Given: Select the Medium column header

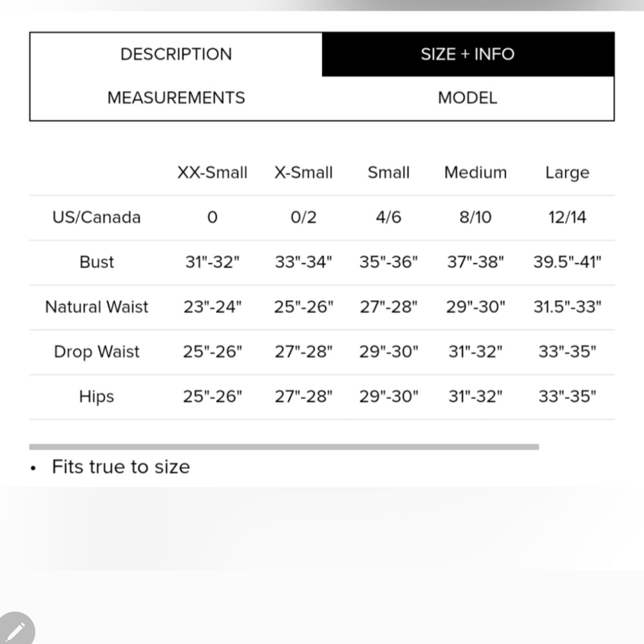Looking at the screenshot, I should tap(475, 173).
